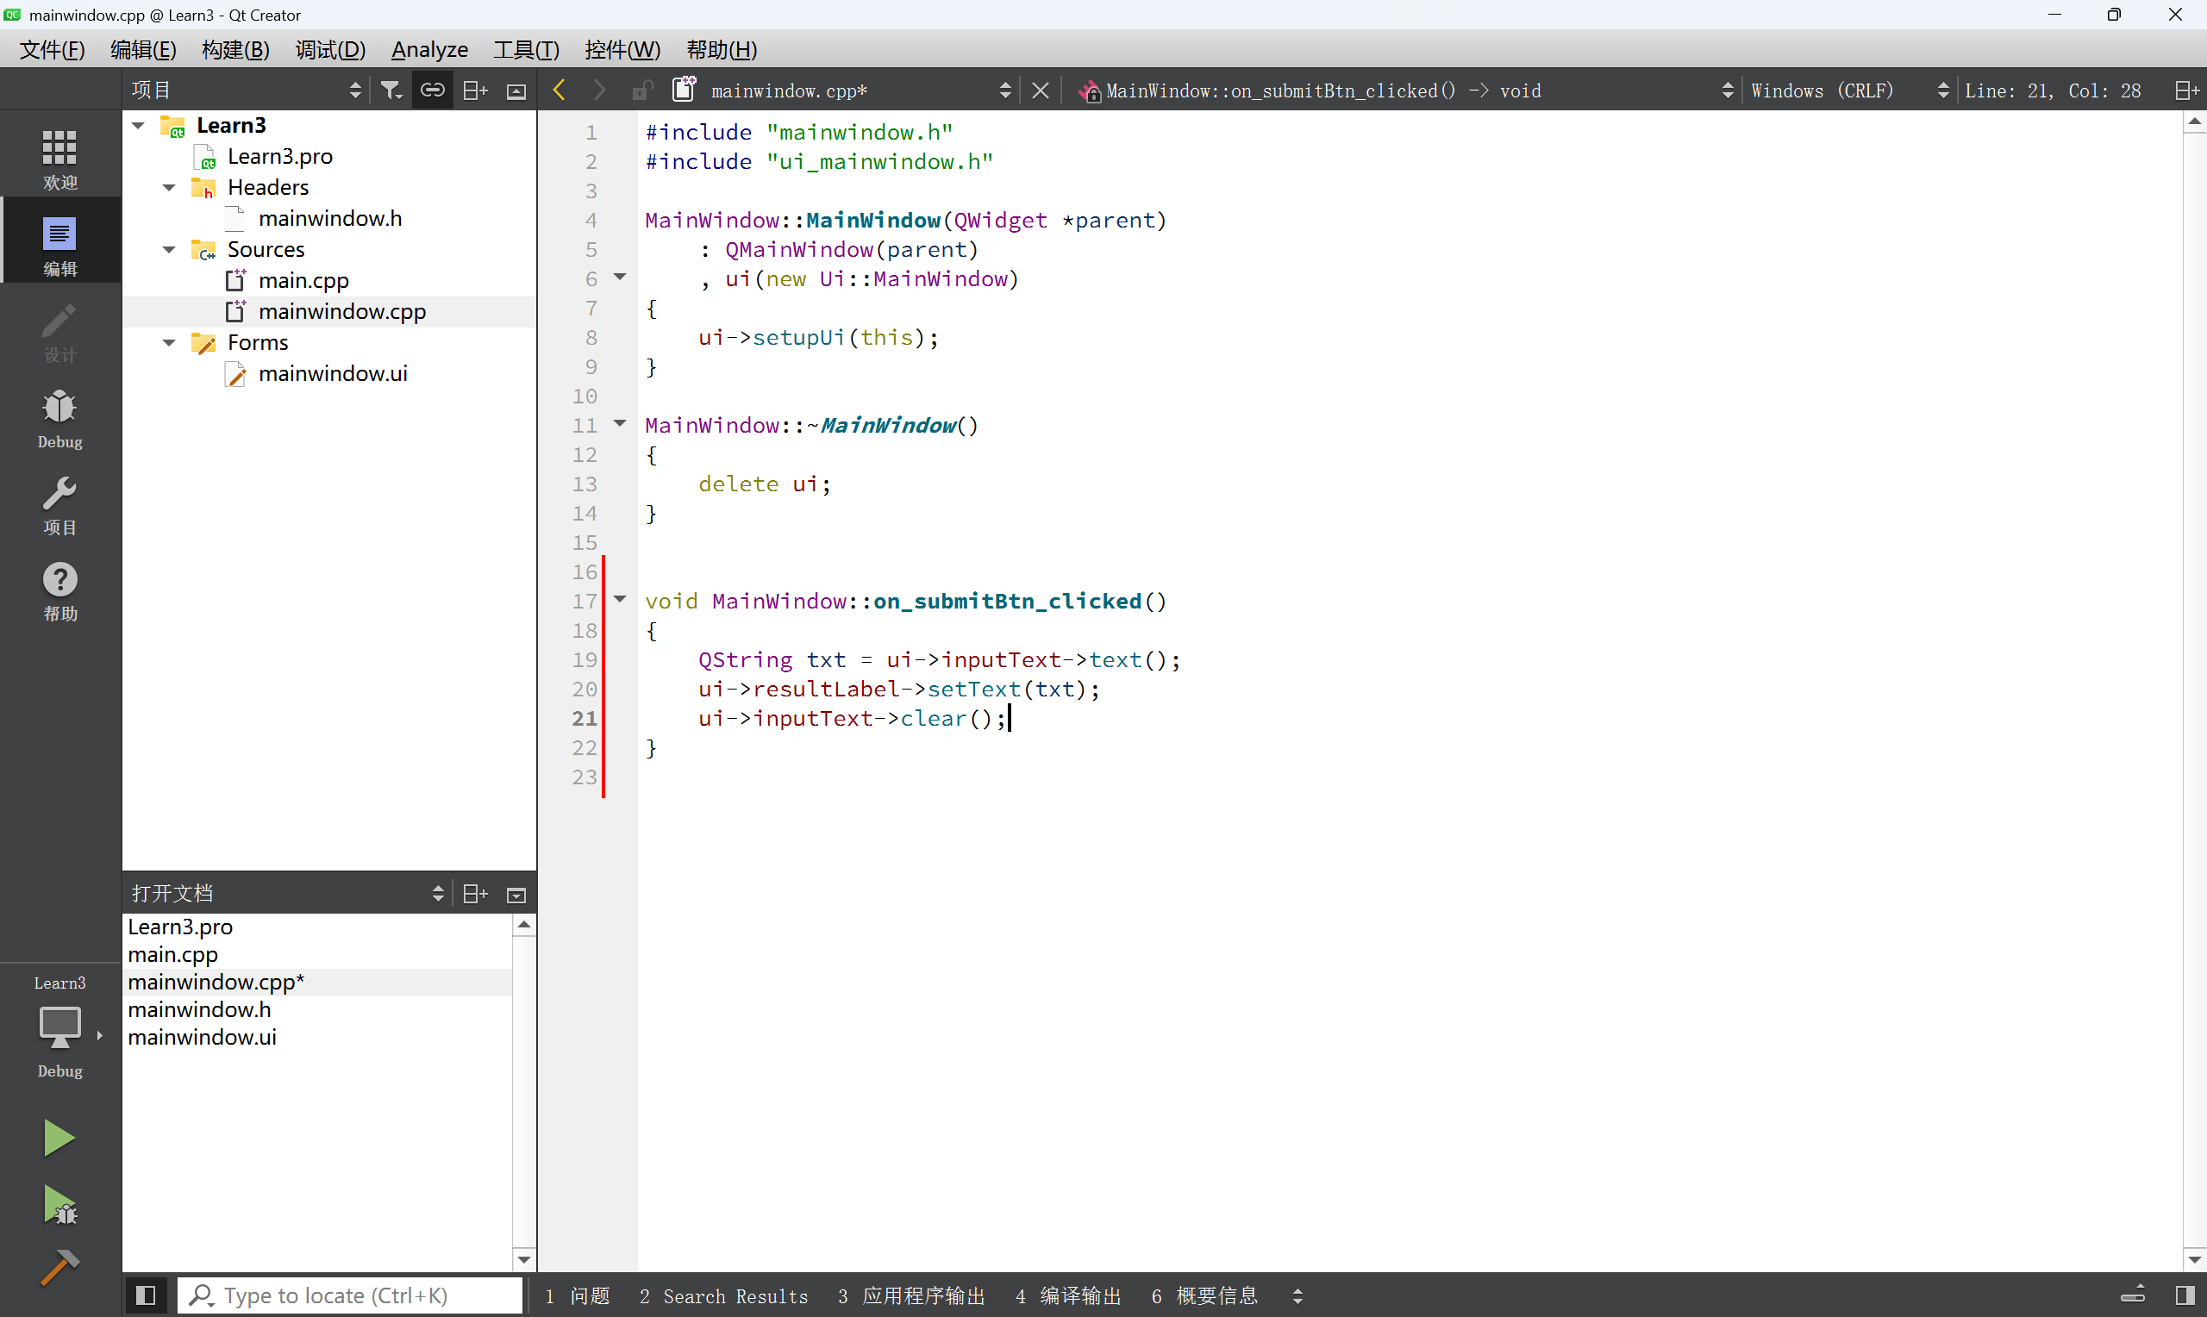Fold the destructor at line 11
Viewport: 2207px width, 1317px height.
[x=621, y=424]
